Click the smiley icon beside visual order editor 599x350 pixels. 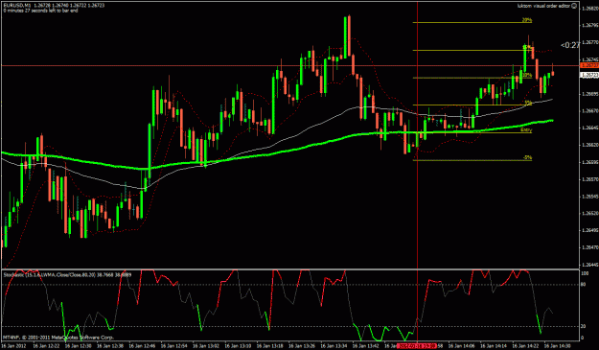coord(574,6)
